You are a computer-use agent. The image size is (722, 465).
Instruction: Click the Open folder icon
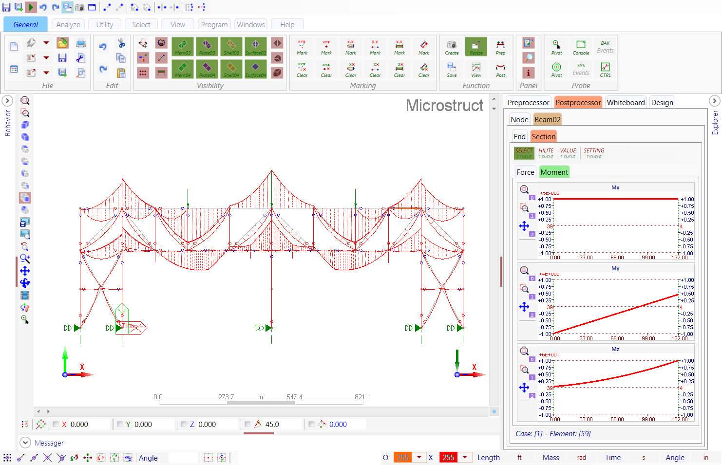(x=62, y=43)
